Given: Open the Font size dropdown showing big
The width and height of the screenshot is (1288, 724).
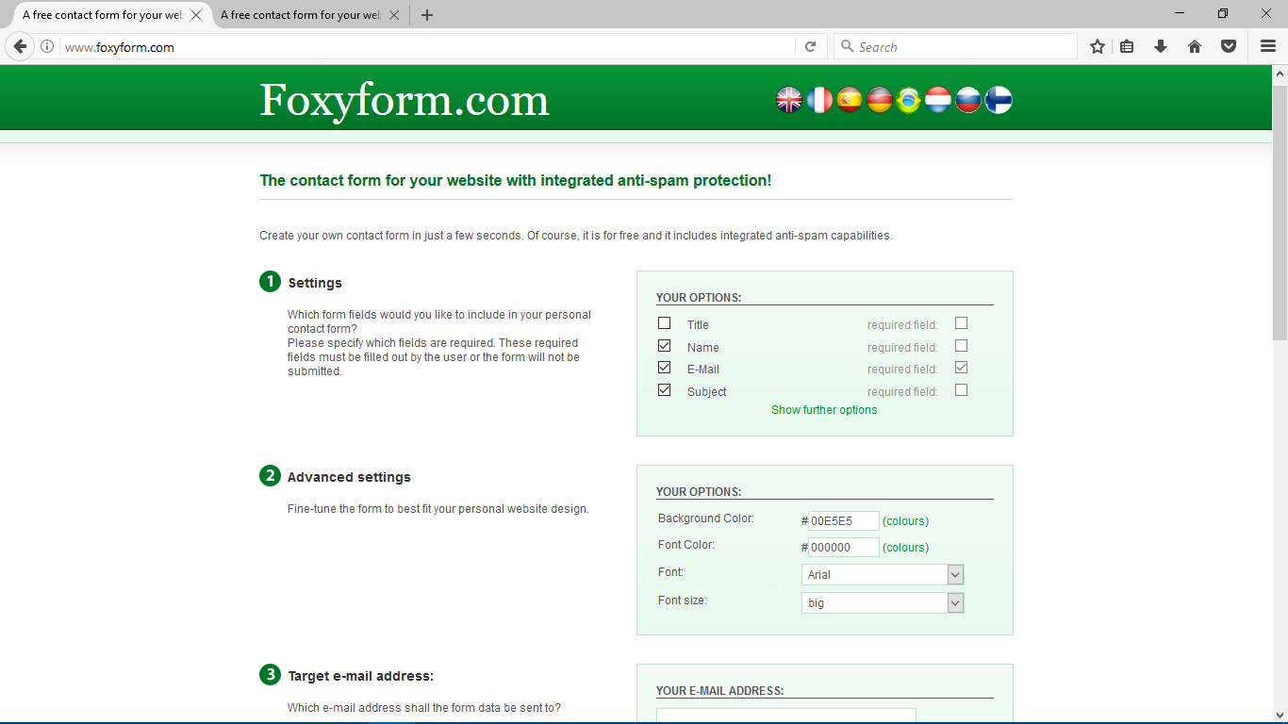Looking at the screenshot, I should pyautogui.click(x=883, y=603).
